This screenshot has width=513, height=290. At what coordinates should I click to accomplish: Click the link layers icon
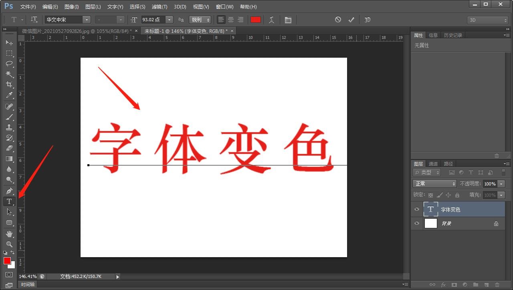[x=432, y=285]
